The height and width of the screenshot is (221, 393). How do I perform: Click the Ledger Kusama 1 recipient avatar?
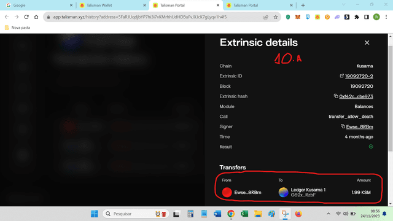(x=284, y=192)
